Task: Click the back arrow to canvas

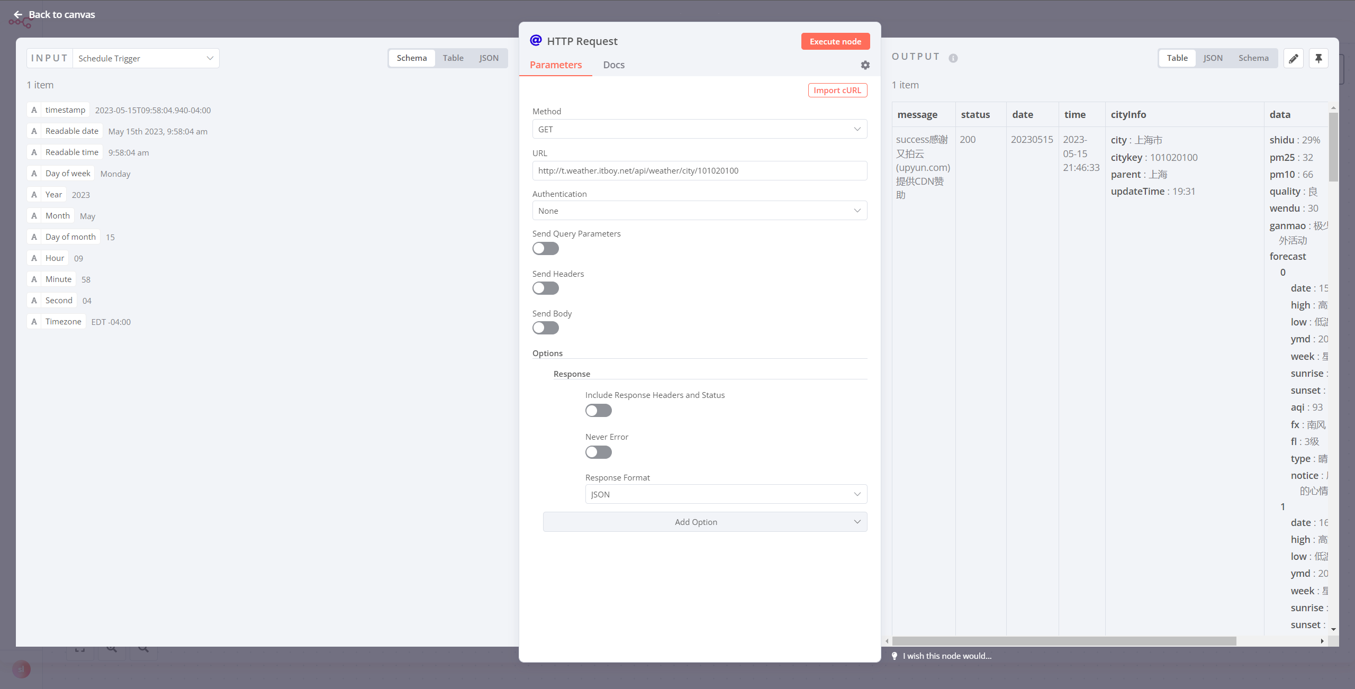Action: click(x=18, y=15)
